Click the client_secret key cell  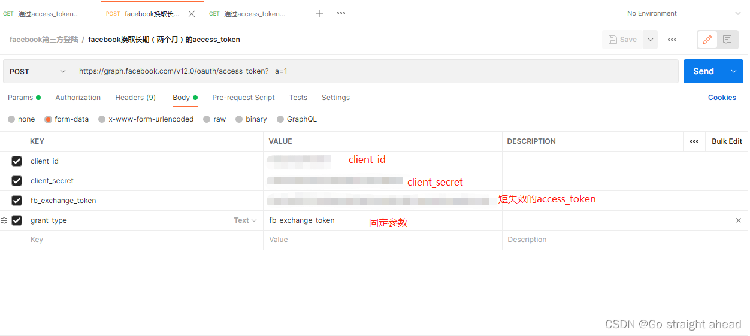[144, 181]
